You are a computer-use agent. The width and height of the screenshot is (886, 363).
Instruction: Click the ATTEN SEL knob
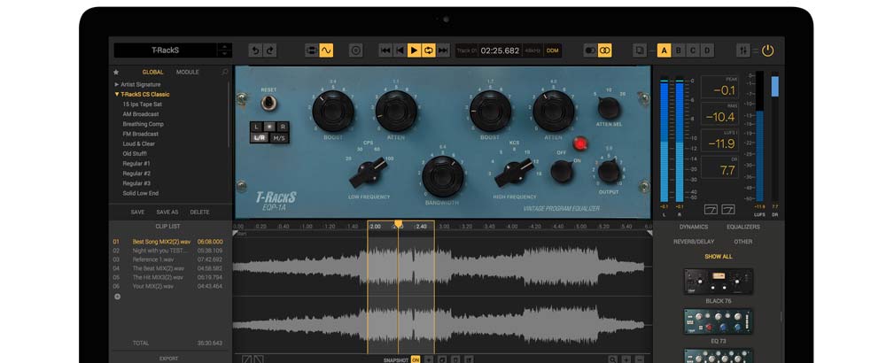pos(609,108)
